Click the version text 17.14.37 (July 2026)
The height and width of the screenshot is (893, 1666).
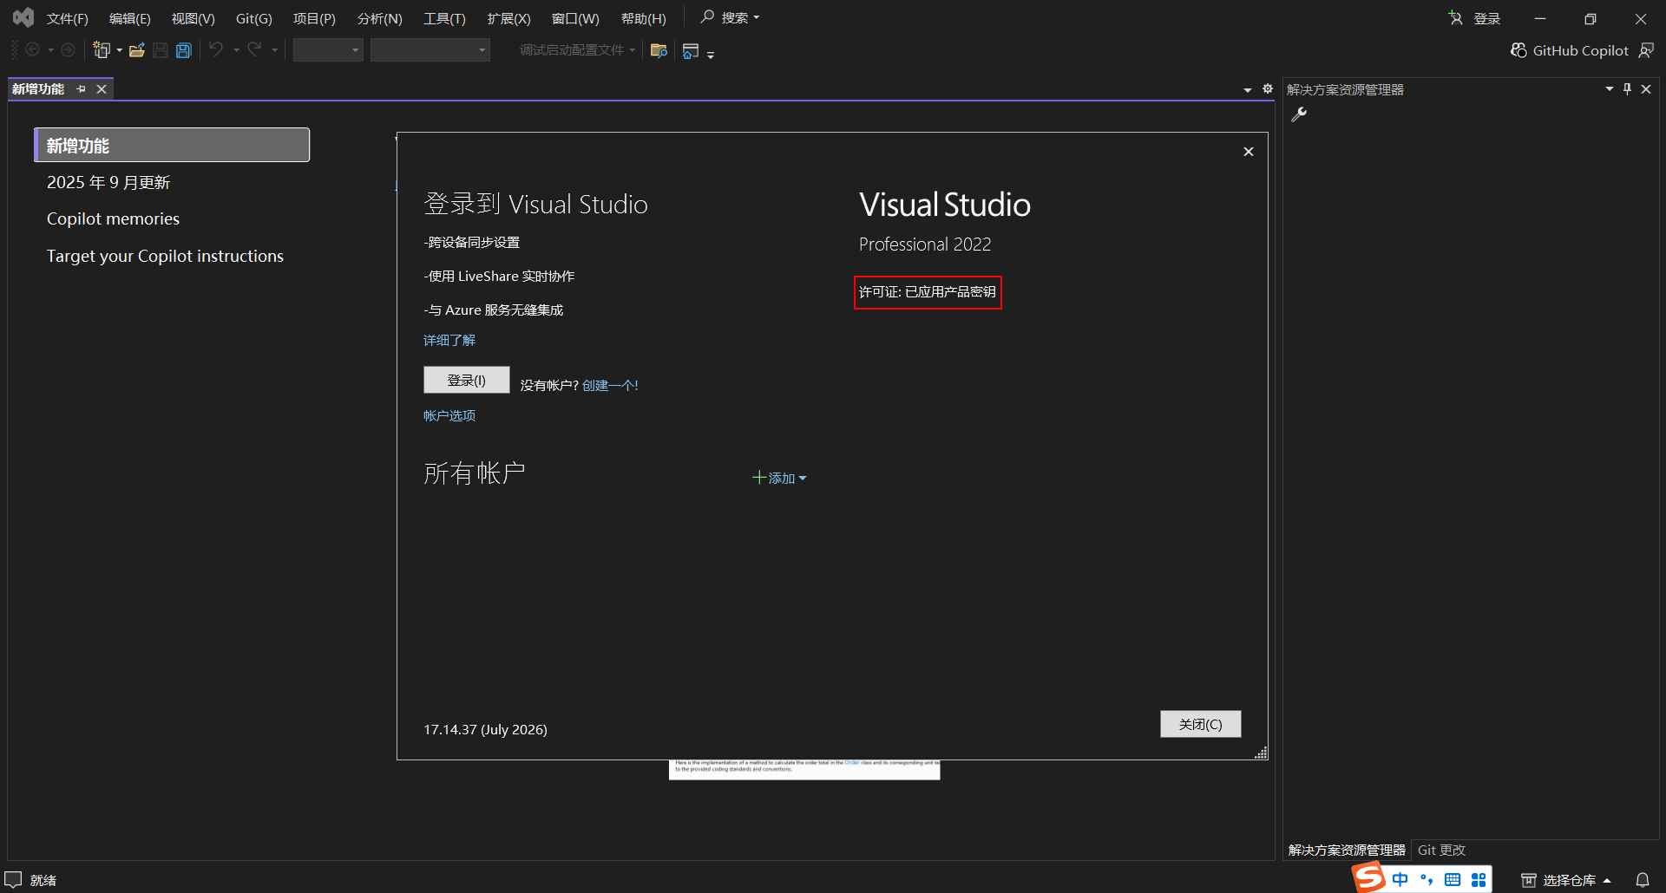tap(485, 729)
